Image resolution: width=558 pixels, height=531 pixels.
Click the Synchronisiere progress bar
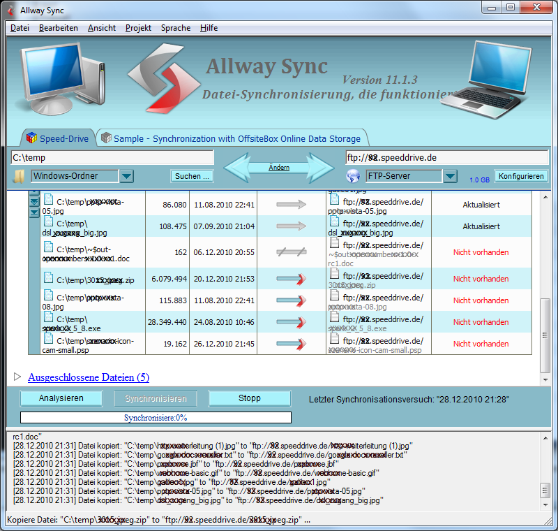click(156, 417)
